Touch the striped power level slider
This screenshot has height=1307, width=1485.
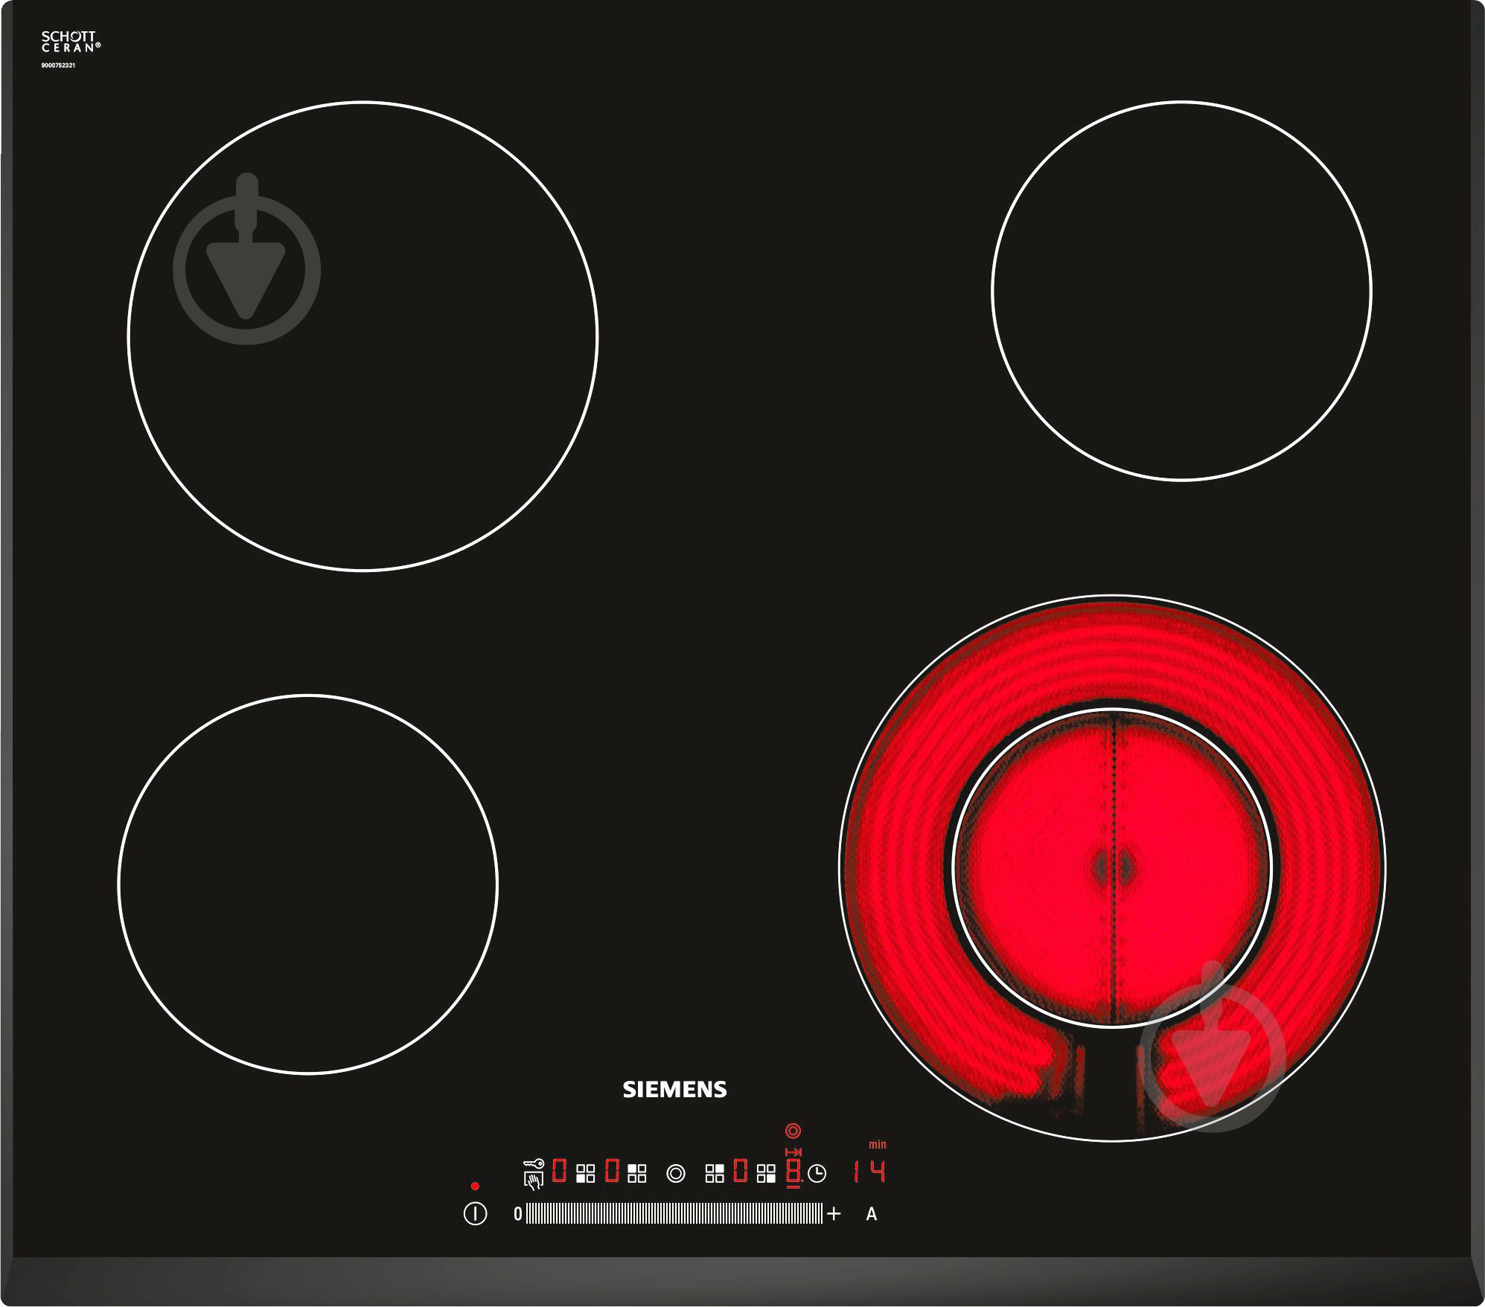(x=674, y=1214)
